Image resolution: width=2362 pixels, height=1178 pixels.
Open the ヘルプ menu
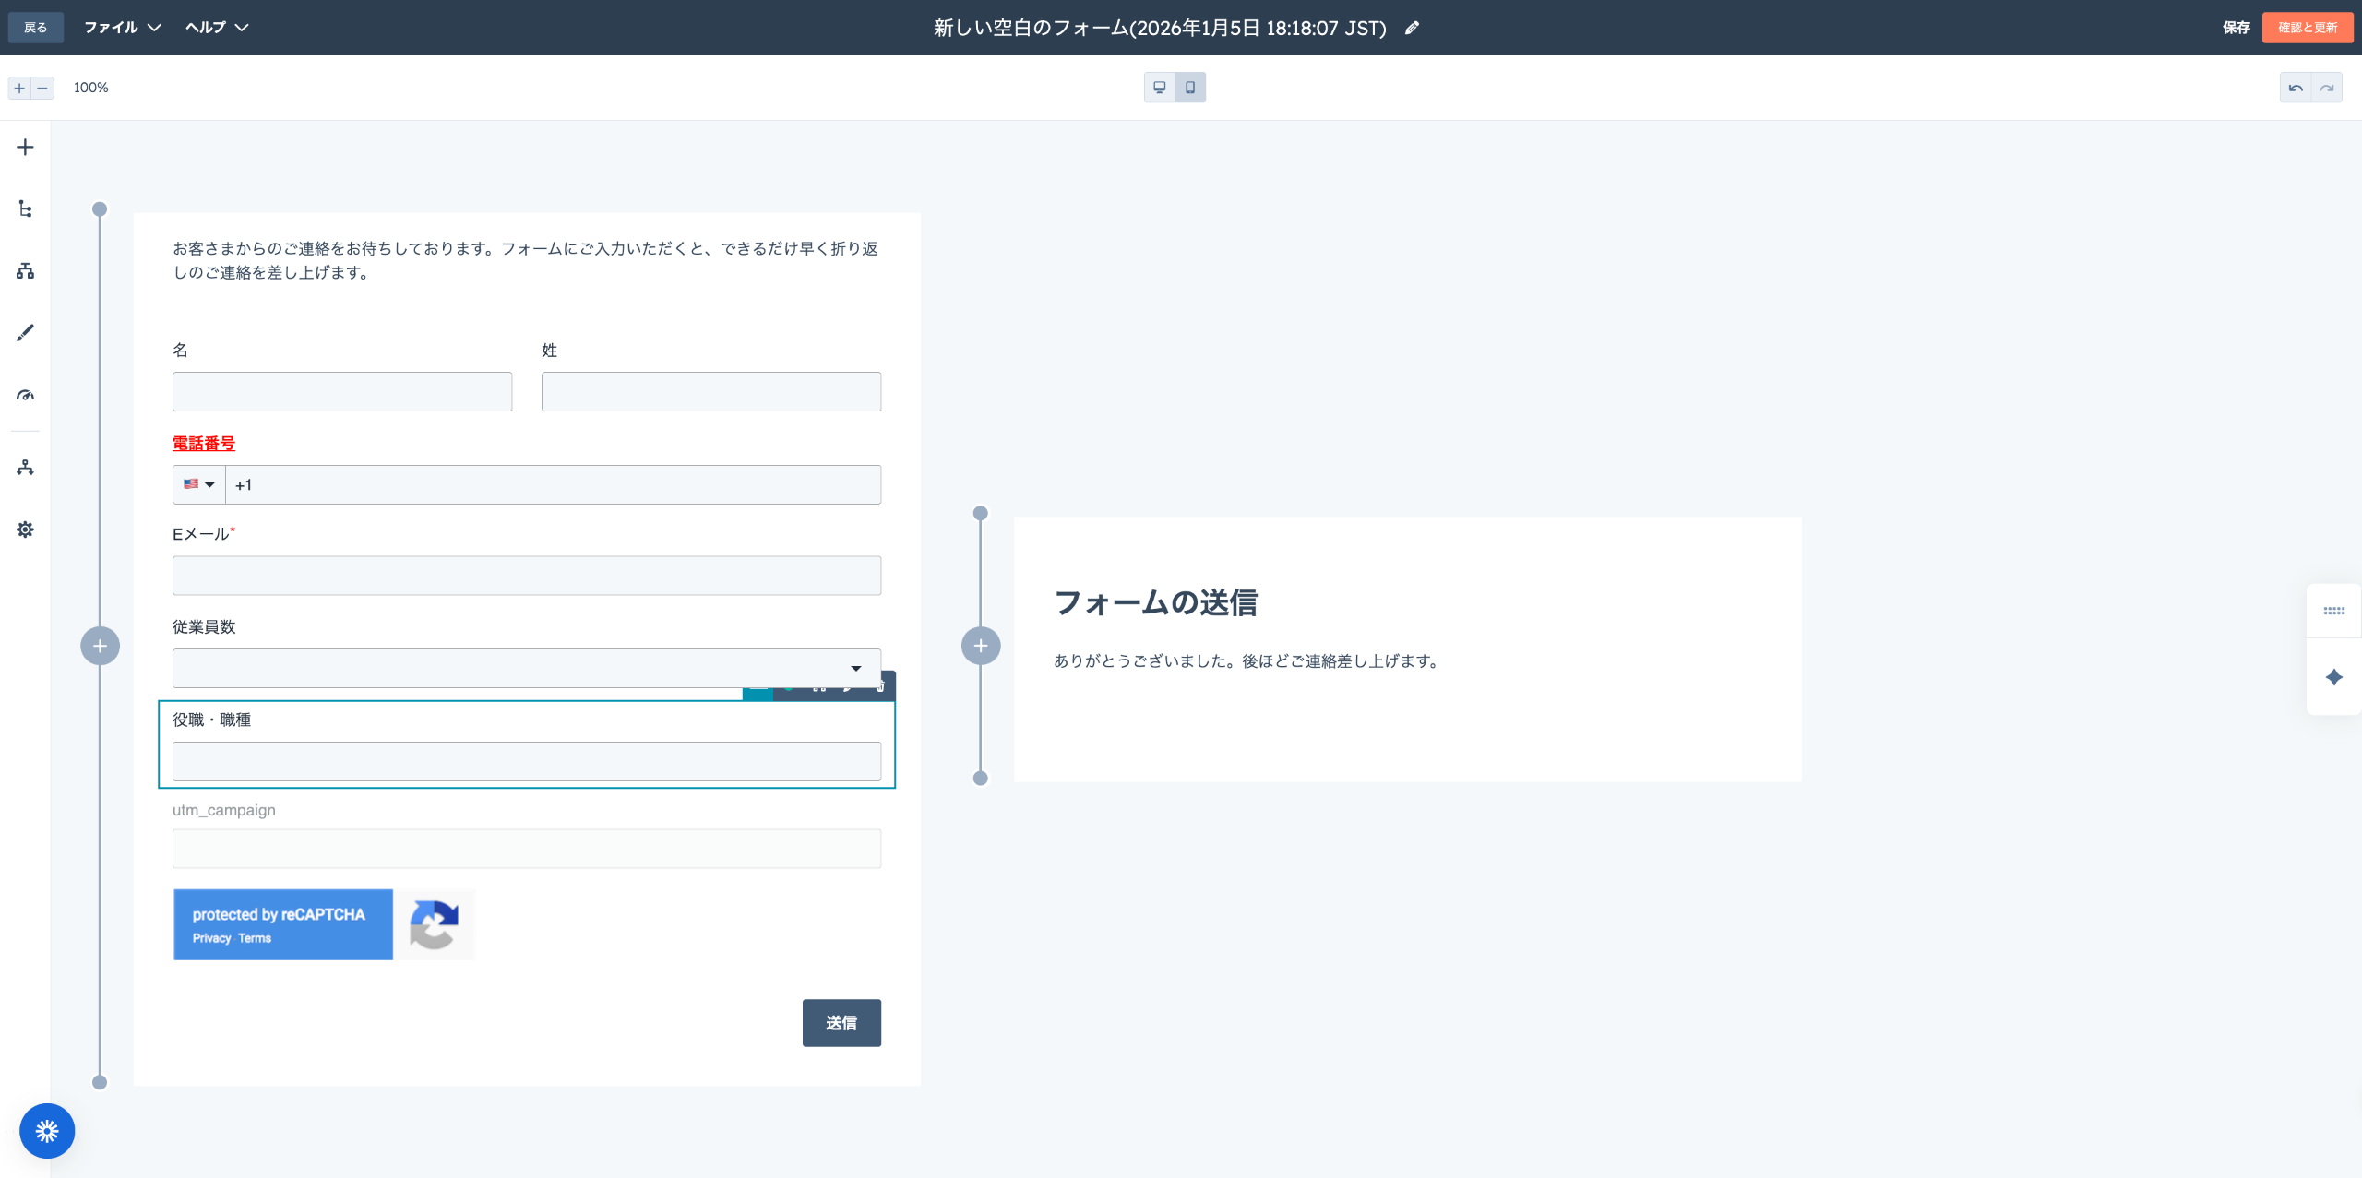click(x=216, y=28)
